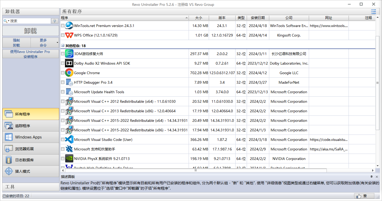Select the HTTP Debugger Pro 3.4 checkbox
The image size is (382, 201).
[63, 82]
